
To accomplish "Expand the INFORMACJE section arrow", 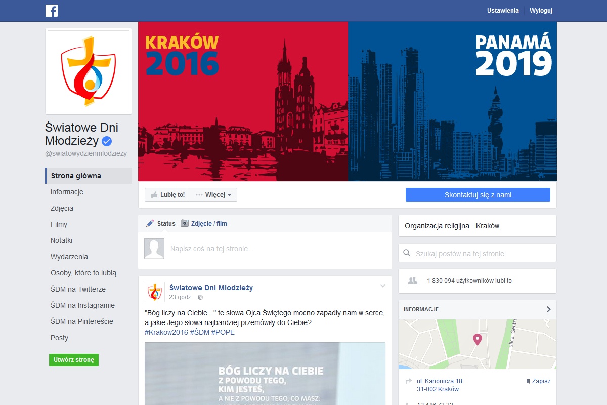I will coord(549,309).
